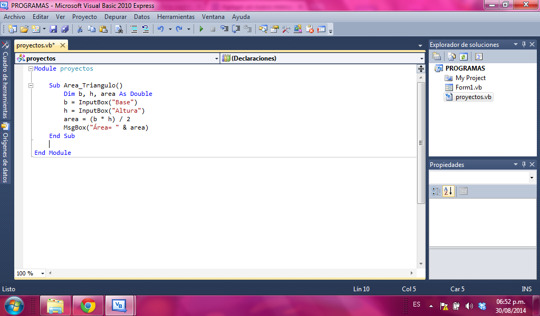Click the Paste clipboard icon
This screenshot has width=540, height=316.
103,29
